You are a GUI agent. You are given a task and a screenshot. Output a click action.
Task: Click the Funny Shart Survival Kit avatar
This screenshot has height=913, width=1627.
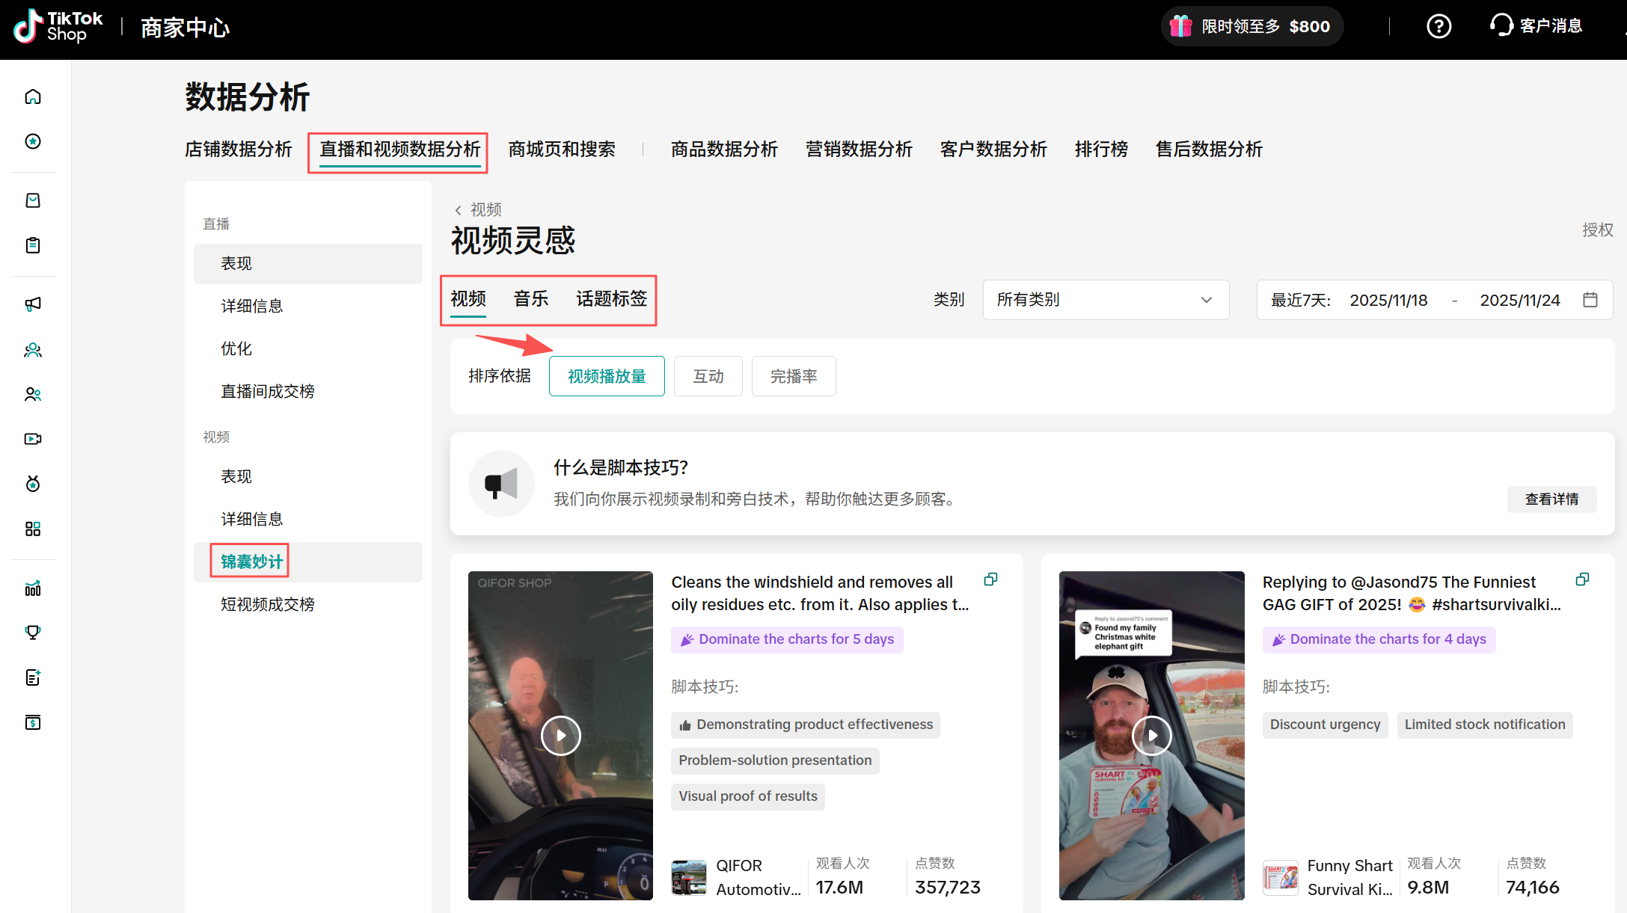(1281, 877)
